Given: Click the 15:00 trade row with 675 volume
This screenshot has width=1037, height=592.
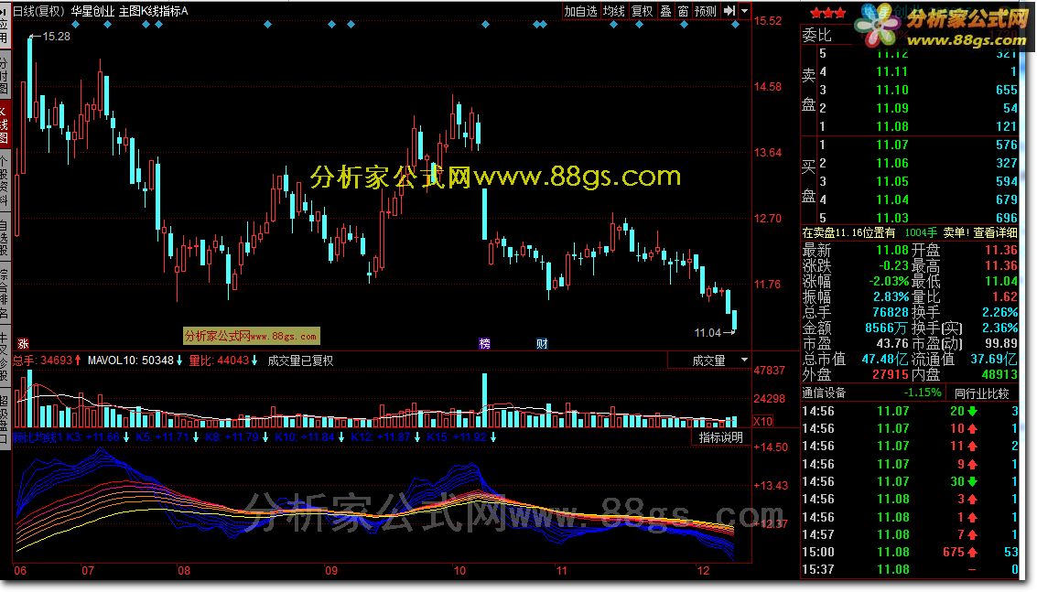Looking at the screenshot, I should click(910, 553).
